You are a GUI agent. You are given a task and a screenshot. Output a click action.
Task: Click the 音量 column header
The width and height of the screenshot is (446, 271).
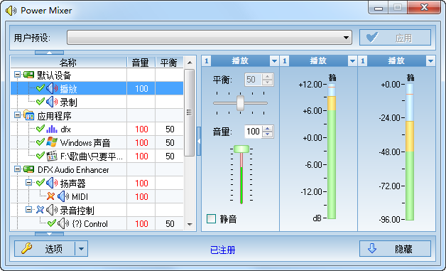(x=141, y=62)
